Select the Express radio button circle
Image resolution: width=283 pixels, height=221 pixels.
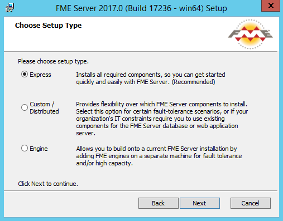click(x=25, y=74)
